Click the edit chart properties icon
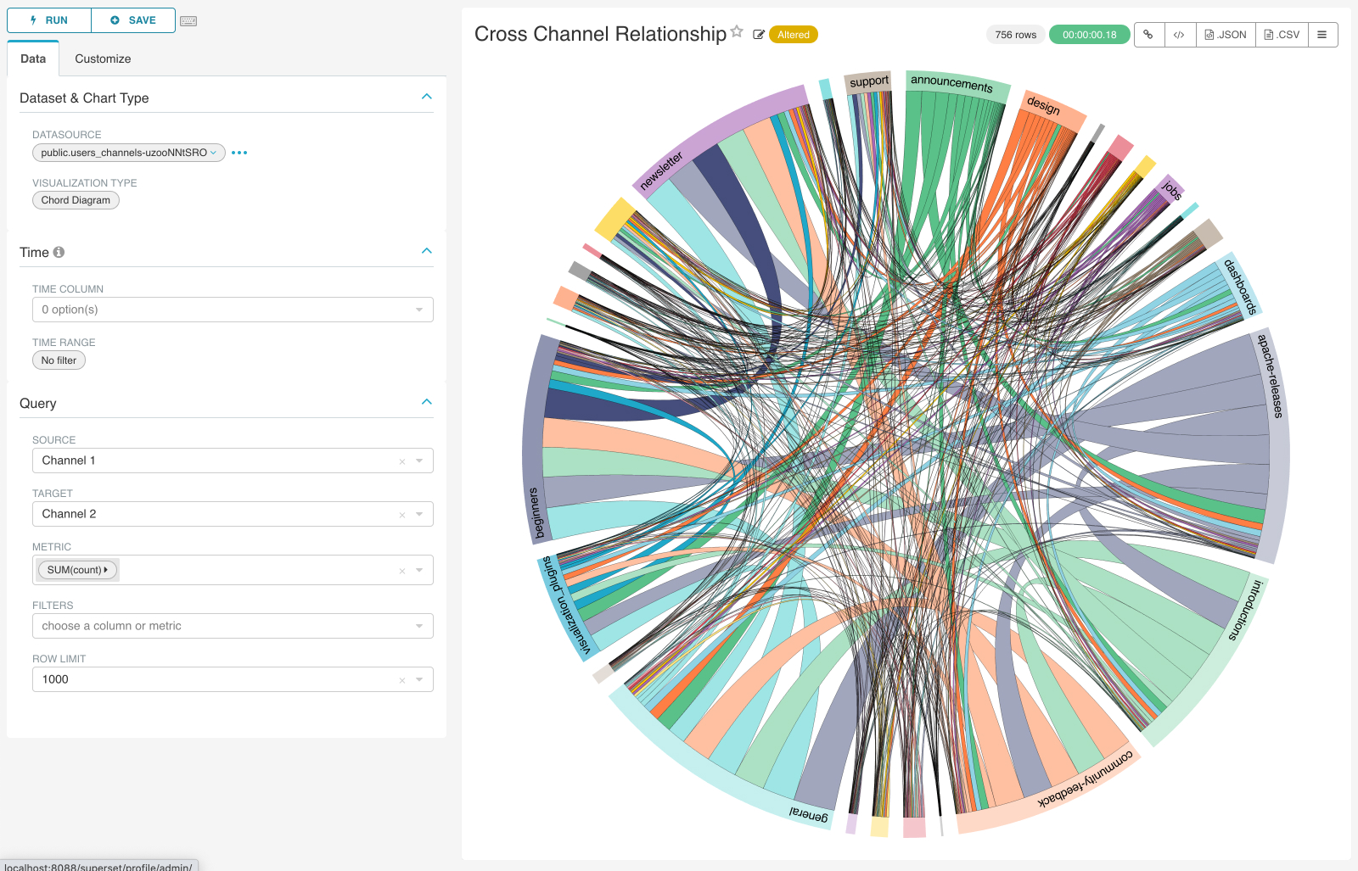Screen dimensions: 1358x871 (759, 35)
